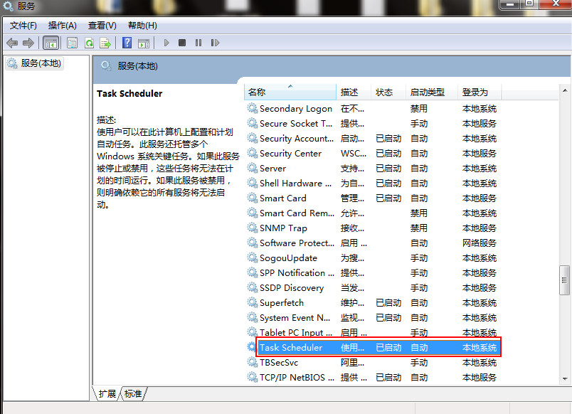Click the green Refresh toolbar icon

pos(89,43)
